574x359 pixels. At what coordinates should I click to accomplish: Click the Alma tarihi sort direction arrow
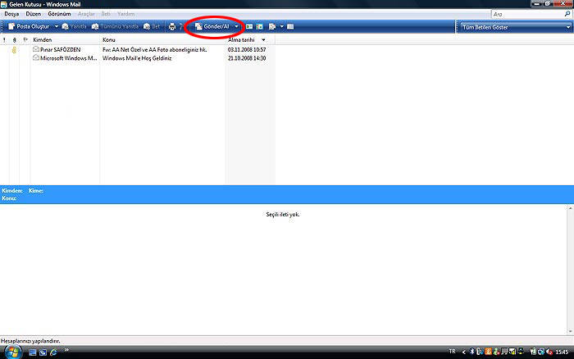[263, 40]
